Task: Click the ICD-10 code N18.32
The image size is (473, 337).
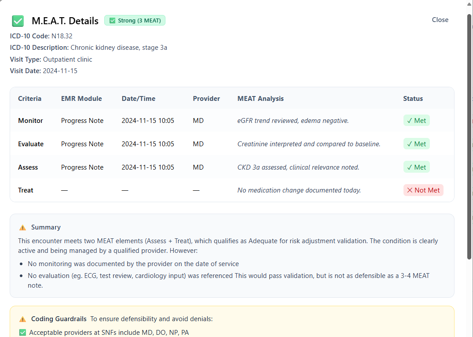Action: [x=62, y=36]
